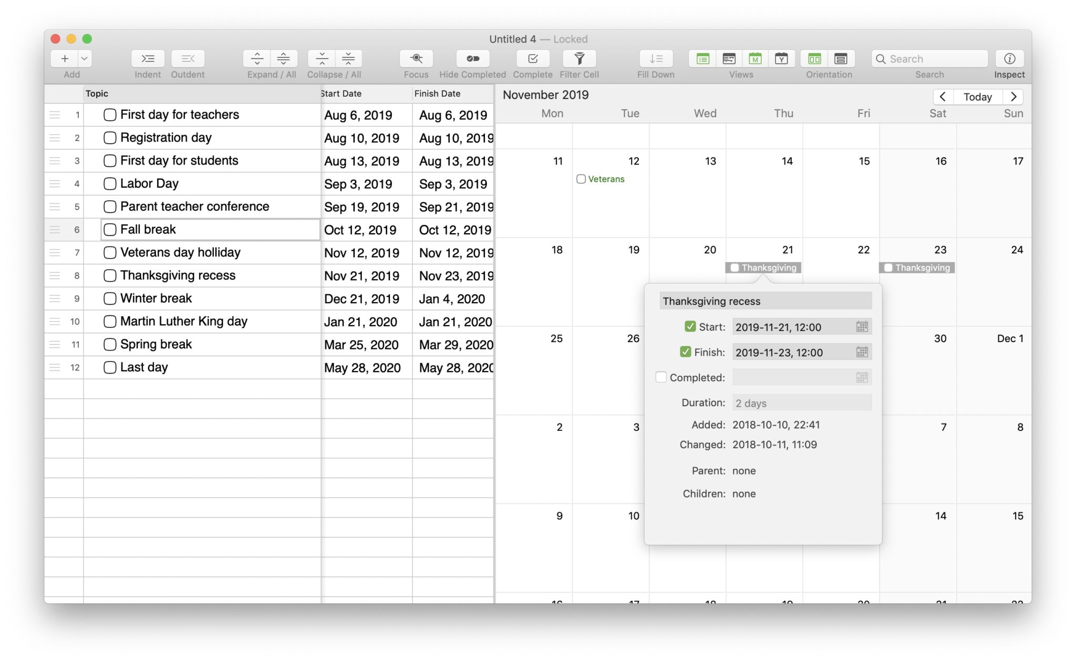Viewport: 1076px width, 662px height.
Task: Click the Indent toolbar icon
Action: [x=148, y=58]
